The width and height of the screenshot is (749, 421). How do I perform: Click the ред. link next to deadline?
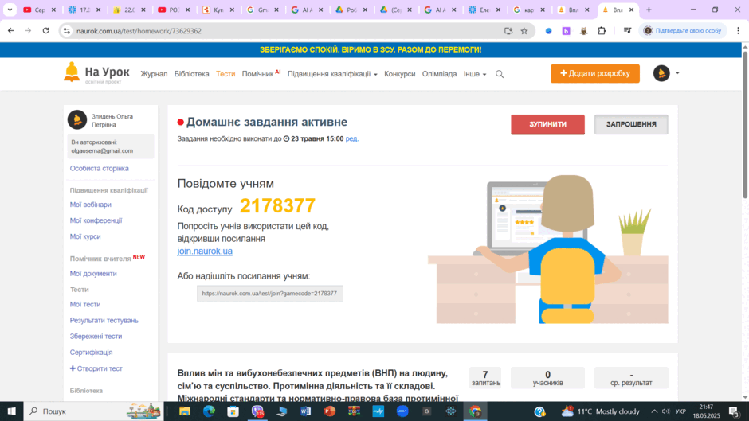[351, 139]
